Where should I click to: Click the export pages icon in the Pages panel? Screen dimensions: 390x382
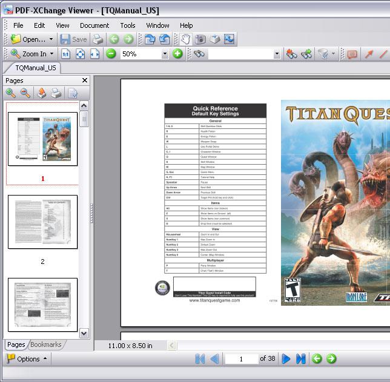click(42, 93)
